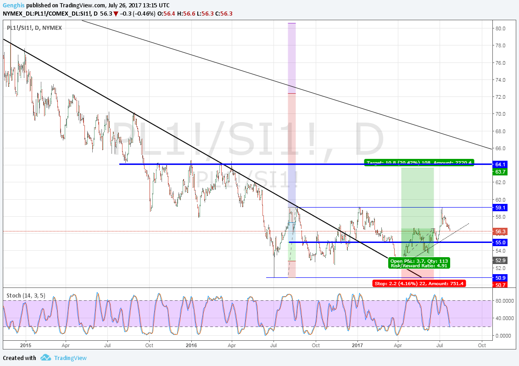This screenshot has width=519, height=366.
Task: Click the 2015 label on time axis
Action: tap(26, 345)
